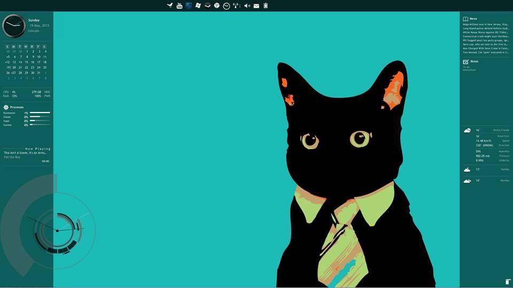Click the 'Lincoln' location label
Screen dimensions: 513x288
34,31
